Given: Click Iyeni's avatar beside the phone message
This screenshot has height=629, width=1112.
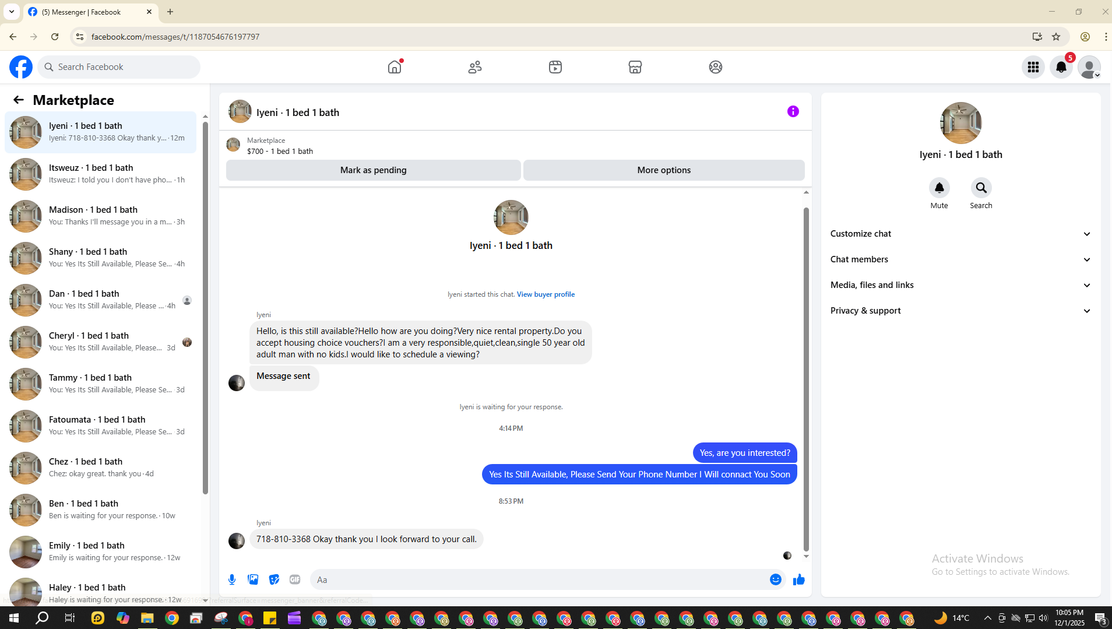Looking at the screenshot, I should point(237,541).
